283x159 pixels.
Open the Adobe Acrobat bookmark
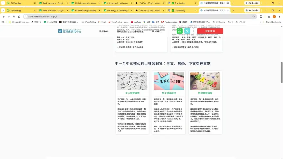coord(169,22)
